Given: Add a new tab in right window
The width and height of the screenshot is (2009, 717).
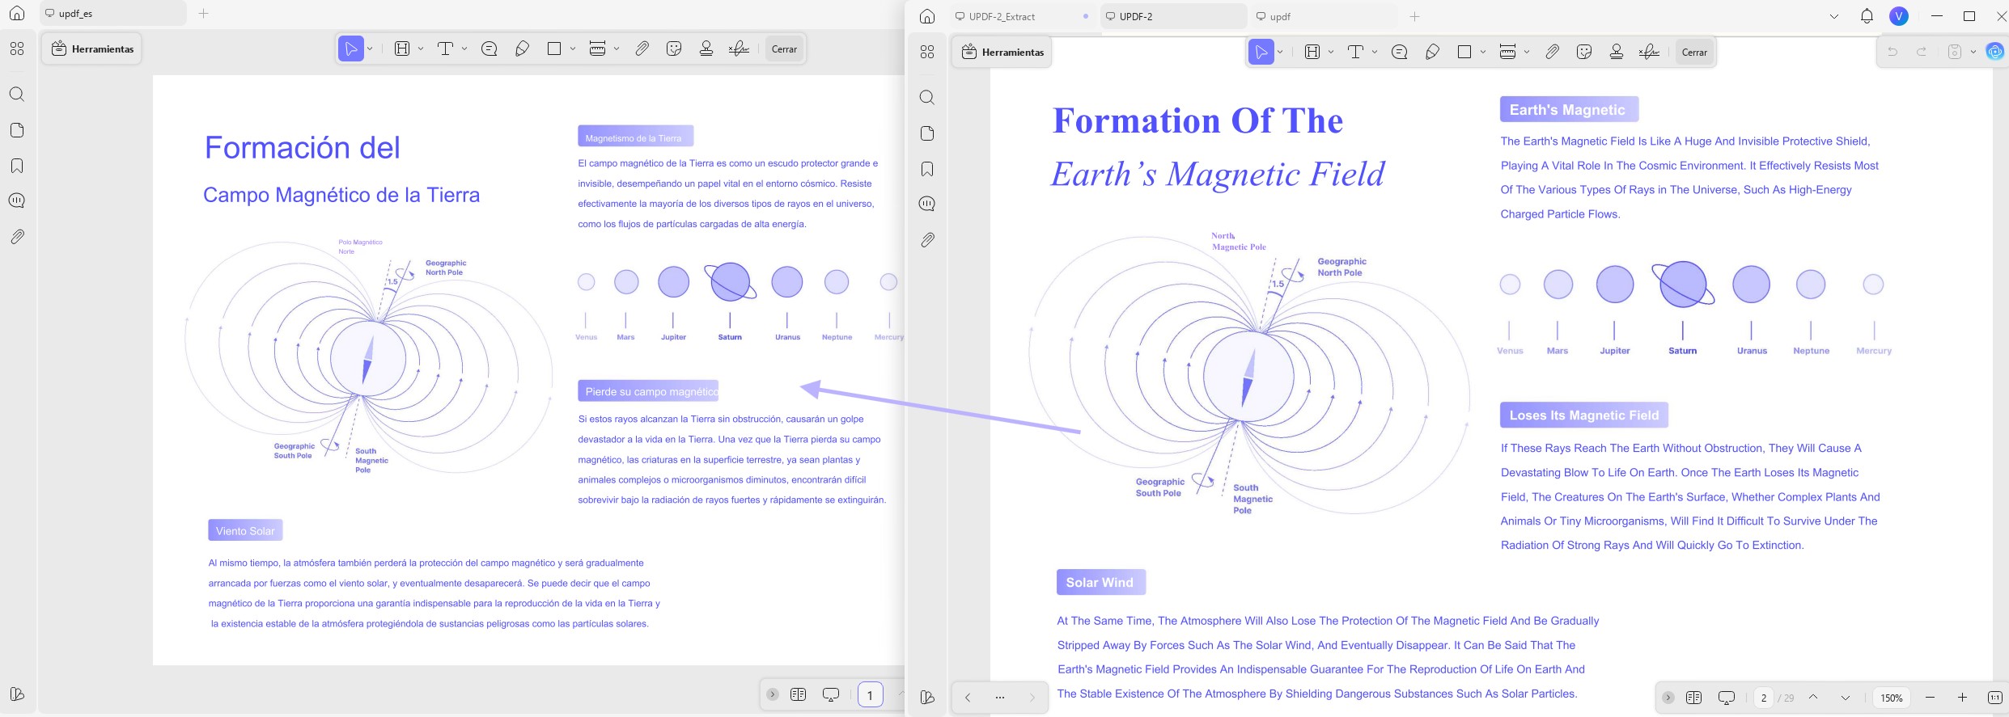Looking at the screenshot, I should click(x=1414, y=16).
